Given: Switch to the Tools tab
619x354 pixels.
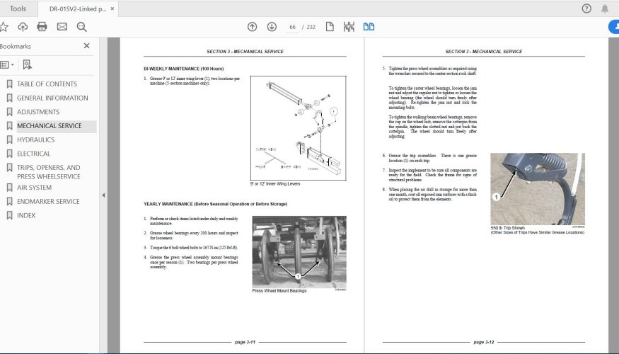Looking at the screenshot, I should [x=18, y=8].
